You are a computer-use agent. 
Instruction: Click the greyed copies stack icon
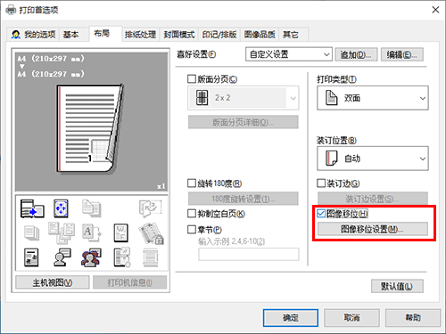point(32,233)
